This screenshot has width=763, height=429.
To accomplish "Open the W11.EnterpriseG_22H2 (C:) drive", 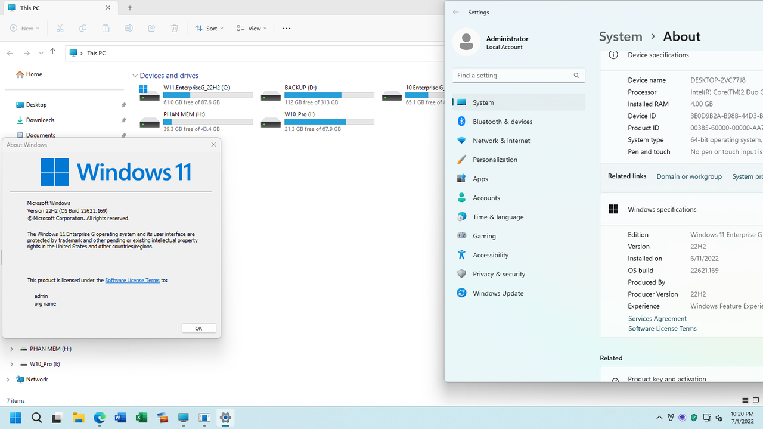I will tap(196, 95).
